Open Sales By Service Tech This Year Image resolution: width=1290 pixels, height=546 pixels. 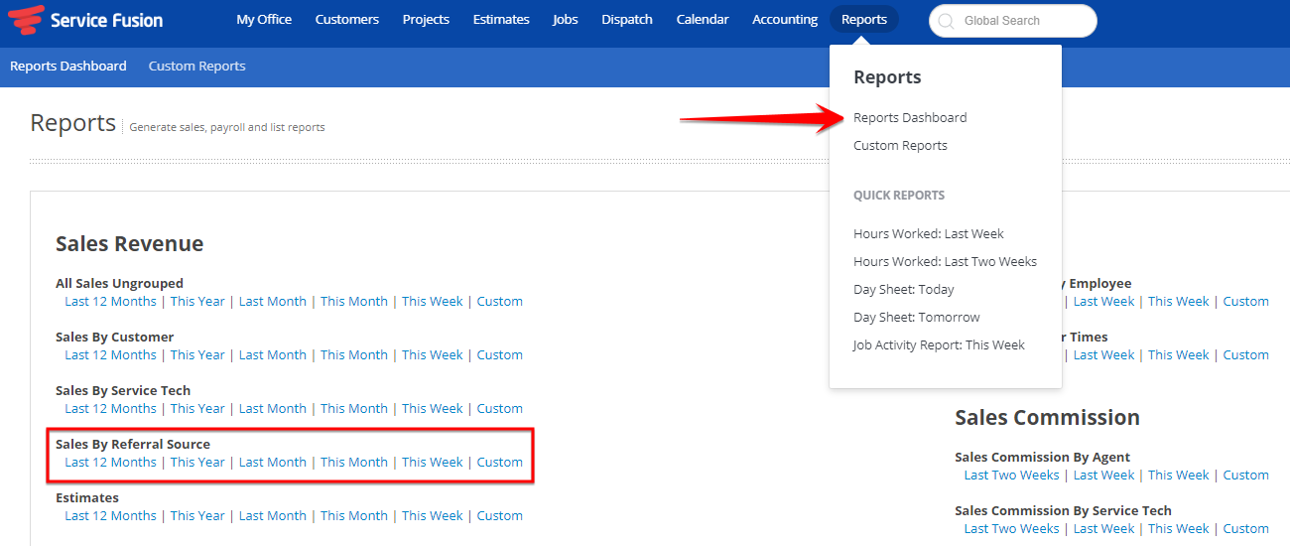click(197, 409)
